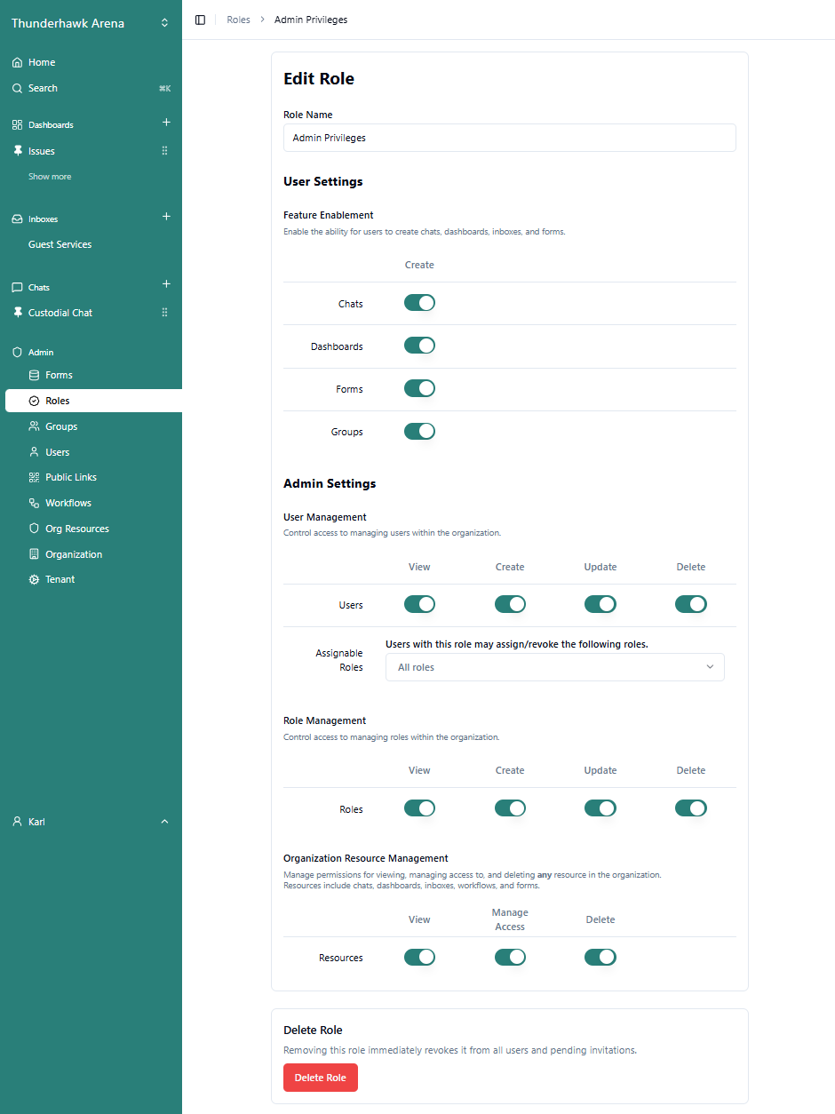Open the Assignable Roles dropdown
This screenshot has height=1114, width=835.
tap(554, 667)
